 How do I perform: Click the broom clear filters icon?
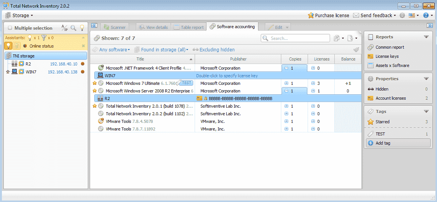pos(356,50)
